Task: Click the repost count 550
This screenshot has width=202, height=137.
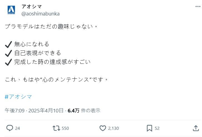Action: click(65, 128)
